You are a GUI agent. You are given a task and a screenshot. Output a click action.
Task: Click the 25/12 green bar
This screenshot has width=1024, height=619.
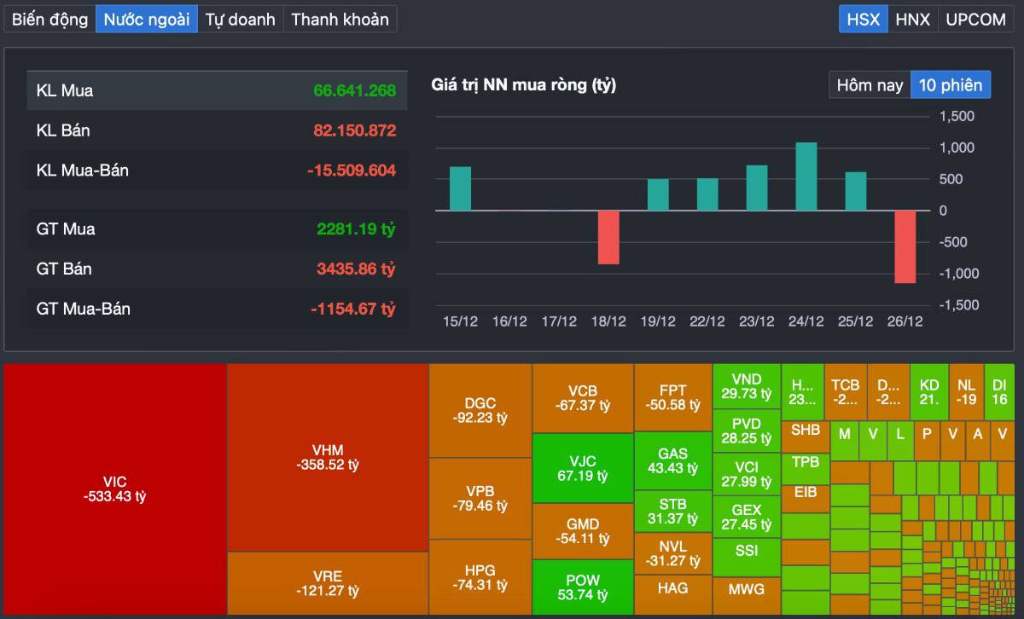856,191
